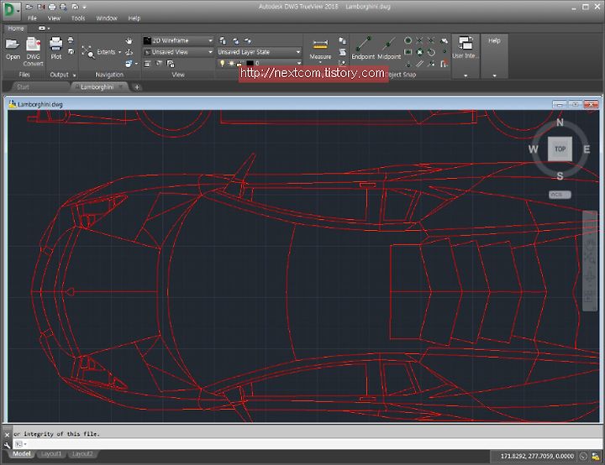Click the Zoom Extents magnifier icon

pos(88,52)
